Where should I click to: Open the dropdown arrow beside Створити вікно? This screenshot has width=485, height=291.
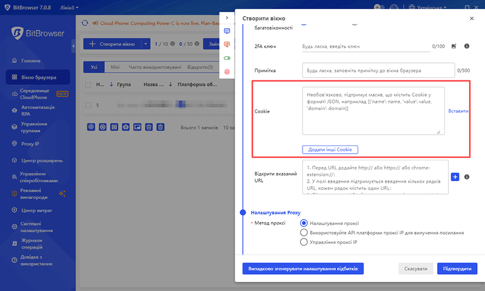[145, 44]
